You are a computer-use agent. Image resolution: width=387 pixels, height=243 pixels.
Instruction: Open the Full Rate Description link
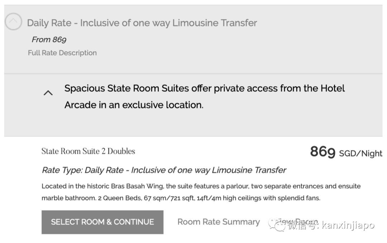62,53
